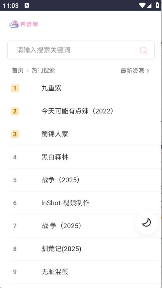Expand 最新资源 via chevron arrow
The height and width of the screenshot is (288, 162).
tap(148, 71)
